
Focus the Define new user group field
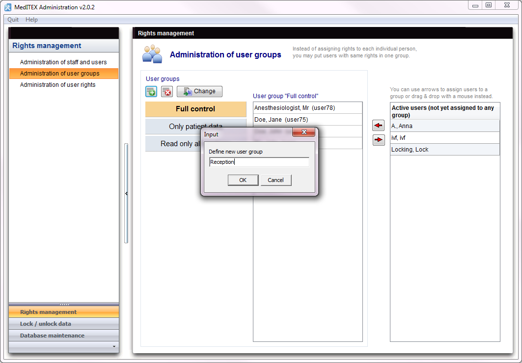coord(259,162)
